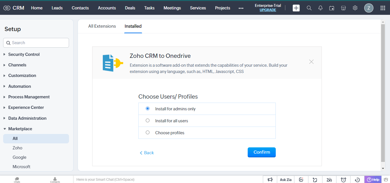Open the calendar icon in top bar
This screenshot has height=183, width=390.
pyautogui.click(x=332, y=8)
